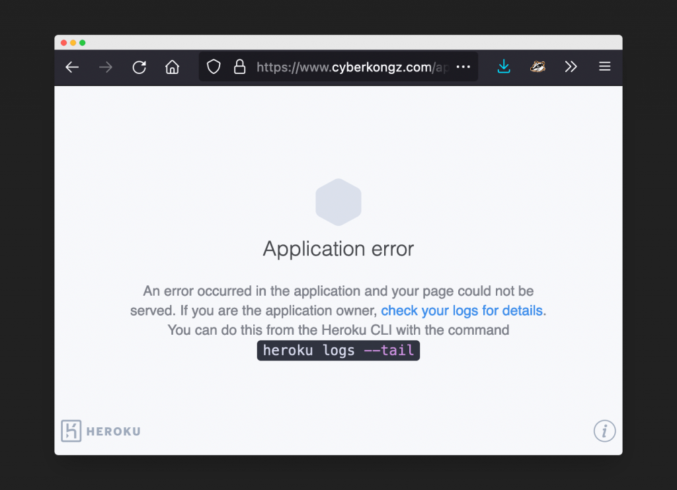Open the info circle icon

point(604,431)
